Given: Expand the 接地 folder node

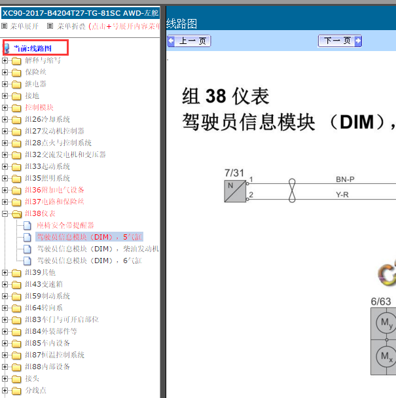Looking at the screenshot, I should (x=5, y=96).
